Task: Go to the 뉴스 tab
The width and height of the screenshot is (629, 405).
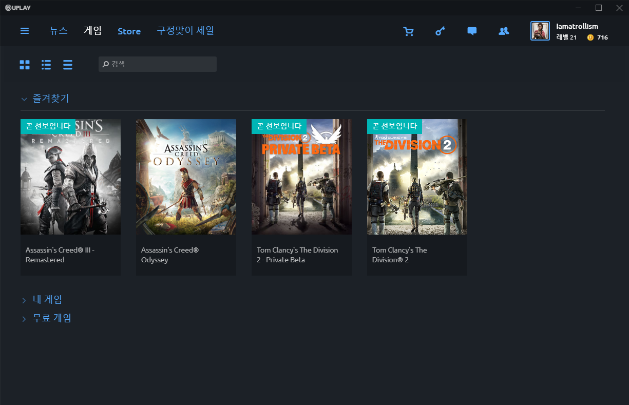Action: (59, 31)
